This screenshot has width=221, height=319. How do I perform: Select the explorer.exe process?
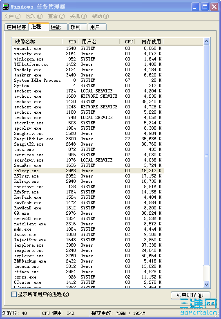pos(89,256)
